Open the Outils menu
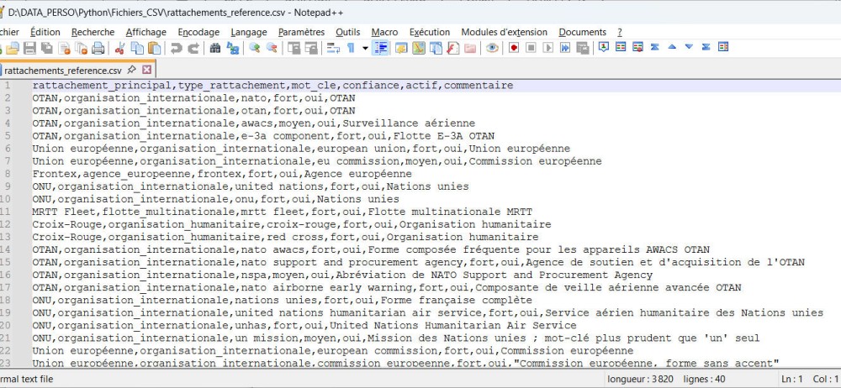841x388 pixels. click(348, 32)
